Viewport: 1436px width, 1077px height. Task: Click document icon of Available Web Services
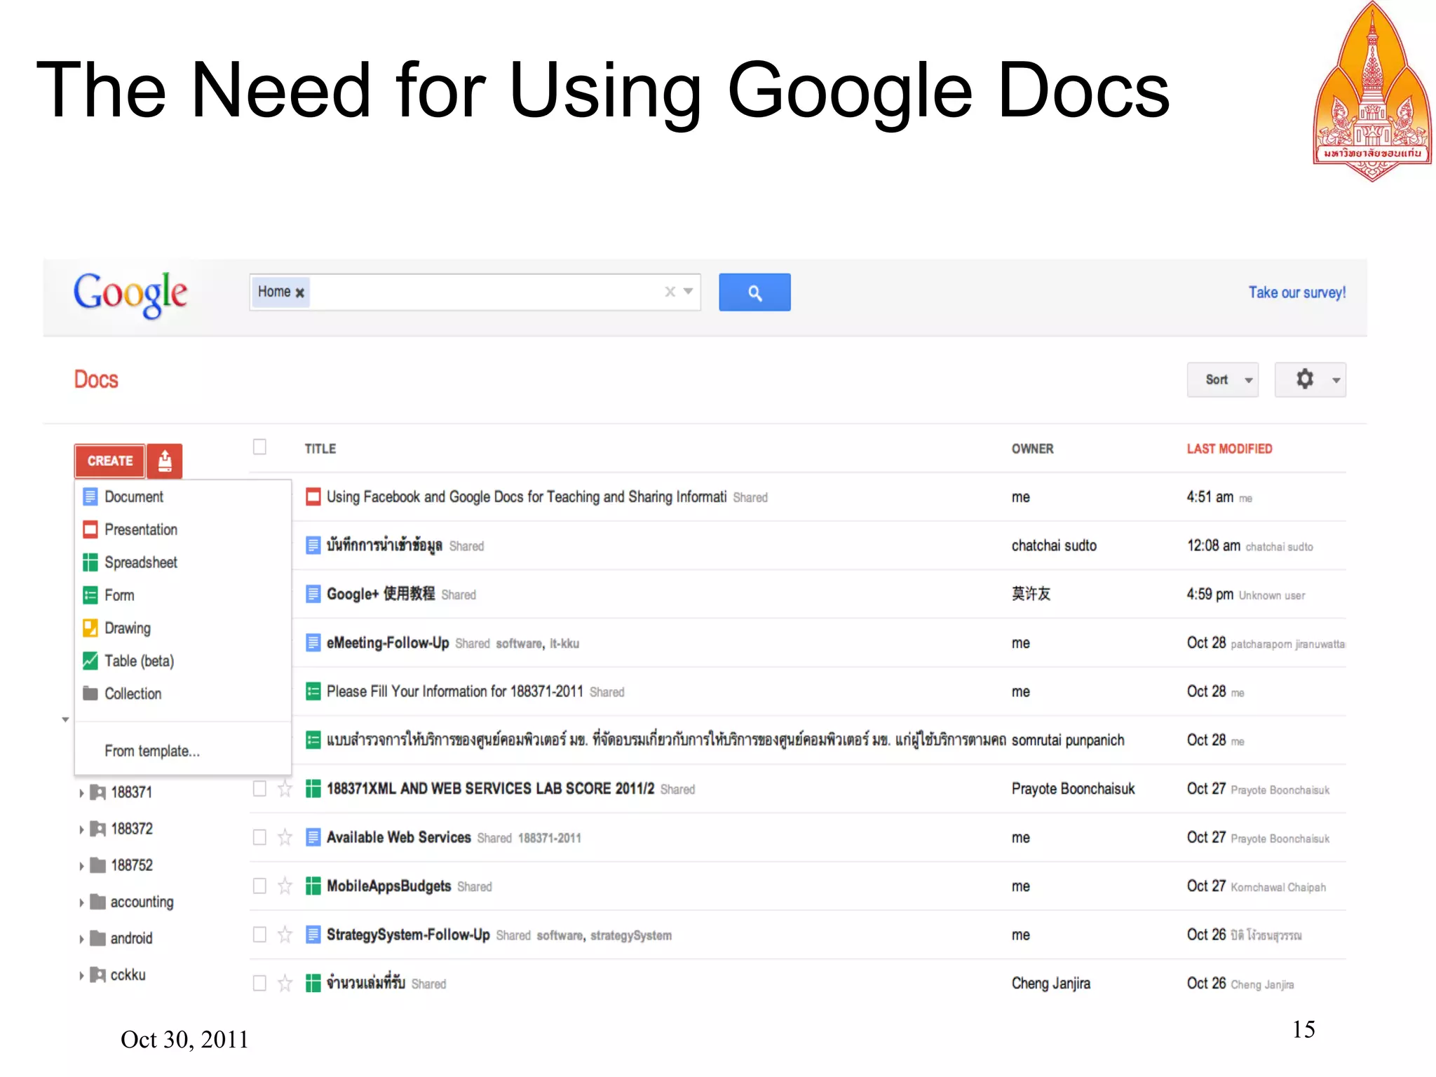[x=313, y=837]
